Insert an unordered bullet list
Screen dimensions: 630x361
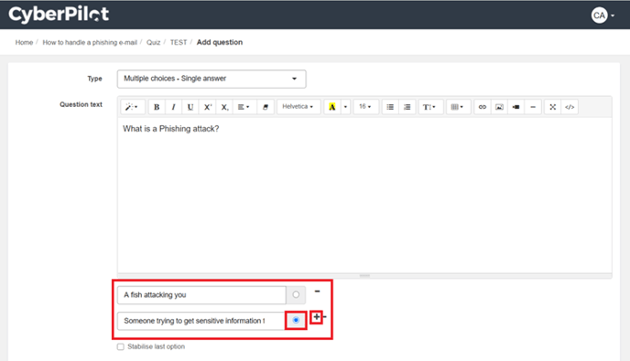point(390,107)
